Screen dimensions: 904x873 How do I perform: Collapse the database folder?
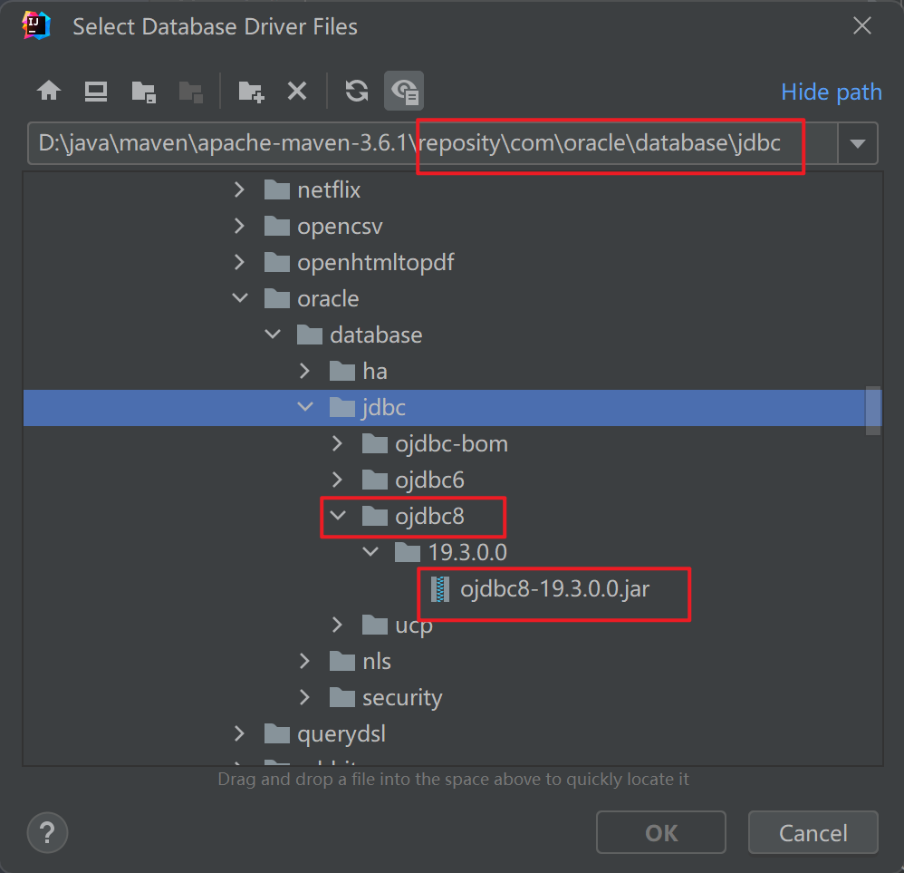coord(273,335)
